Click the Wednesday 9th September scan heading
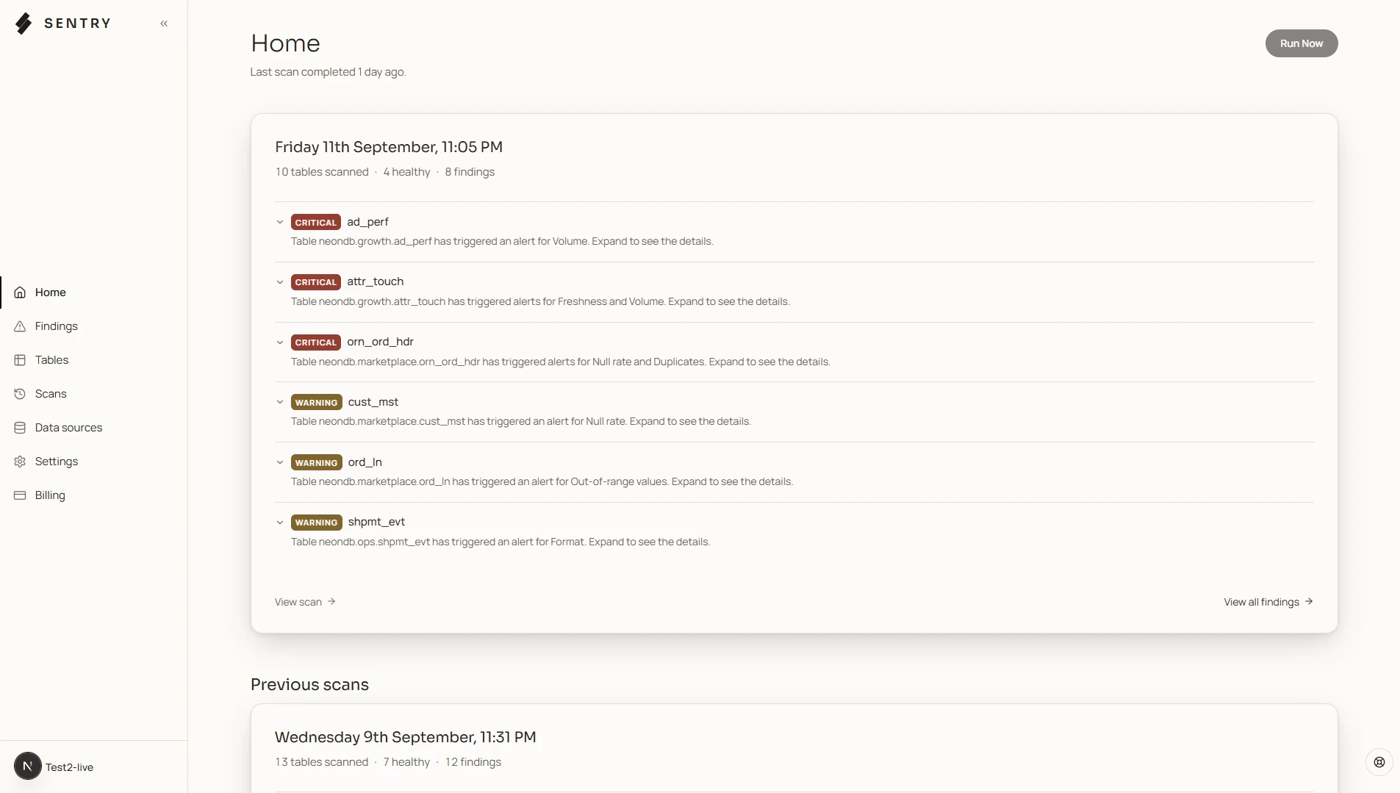Image resolution: width=1400 pixels, height=793 pixels. click(x=406, y=737)
